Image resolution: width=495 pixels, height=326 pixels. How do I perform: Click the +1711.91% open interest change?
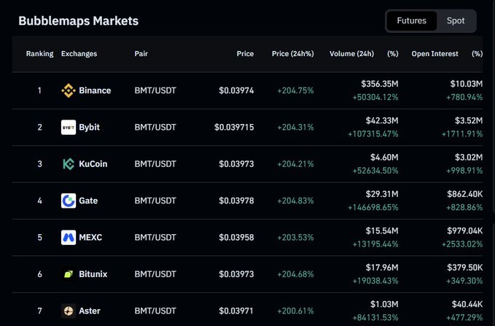coord(462,134)
